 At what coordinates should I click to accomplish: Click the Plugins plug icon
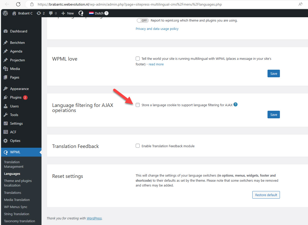6,97
